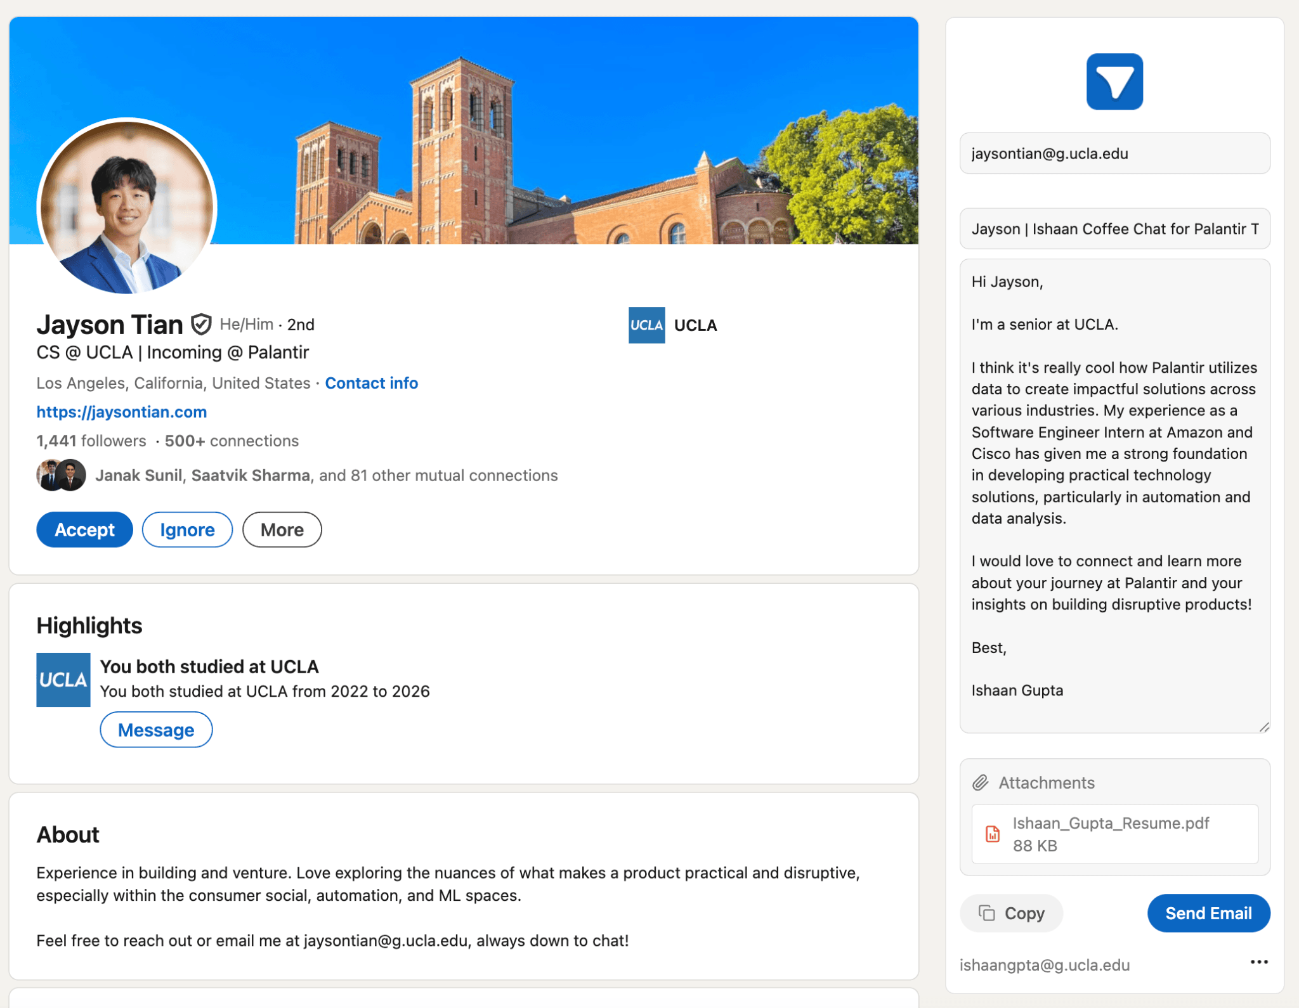Click 'You both studied at UCLA from 2022 to 2026'
The width and height of the screenshot is (1299, 1008).
265,692
